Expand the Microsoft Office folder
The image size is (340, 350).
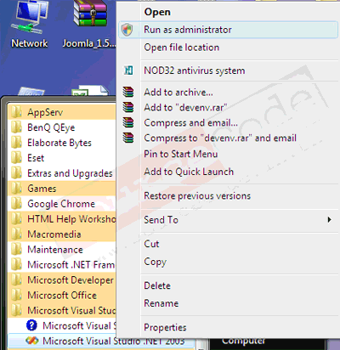pos(62,296)
